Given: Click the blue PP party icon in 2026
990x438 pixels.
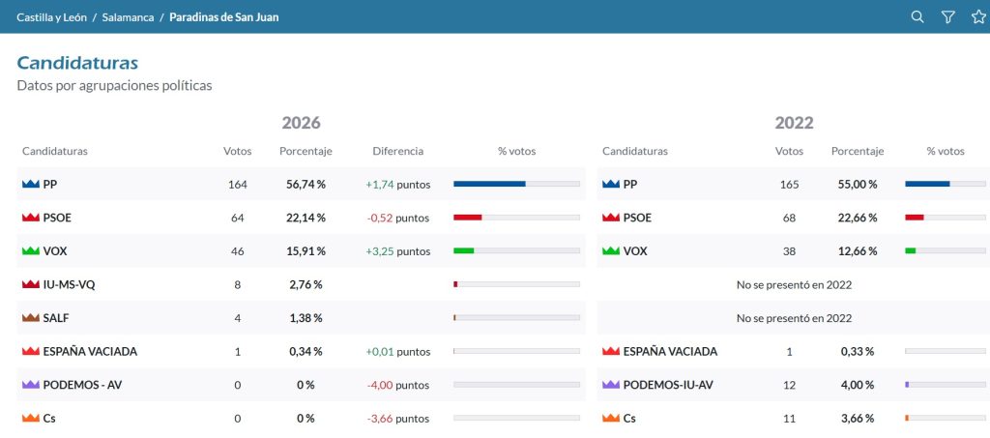Looking at the screenshot, I should (31, 185).
